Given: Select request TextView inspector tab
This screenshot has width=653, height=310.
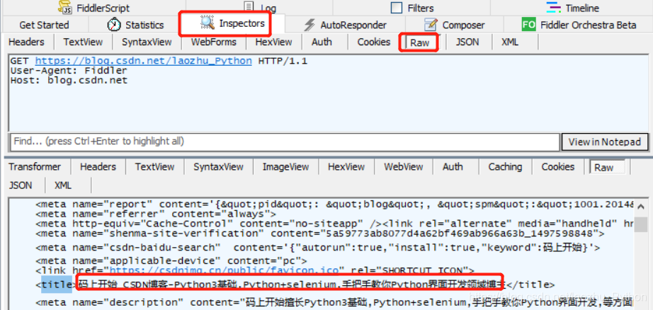Looking at the screenshot, I should pyautogui.click(x=83, y=42).
